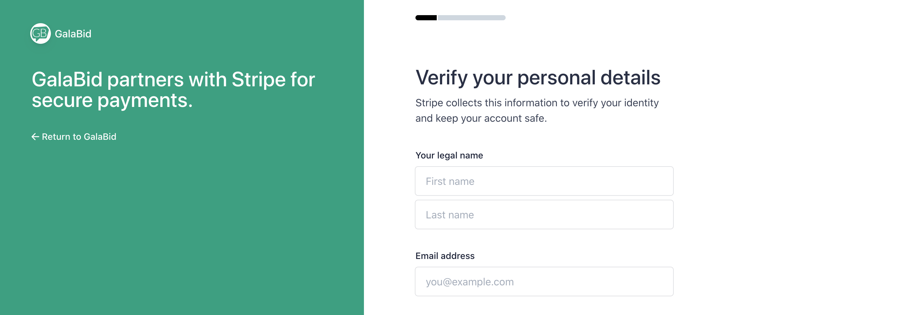Click the "and keep your account safe." text
Image resolution: width=905 pixels, height=315 pixels.
pyautogui.click(x=481, y=118)
